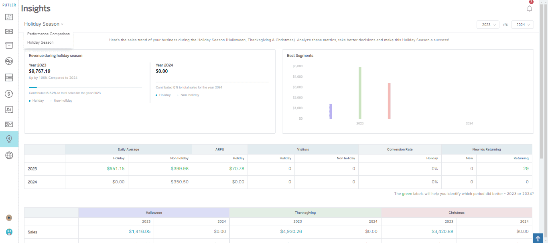Image resolution: width=548 pixels, height=243 pixels.
Task: Click the Visitors column header
Action: coord(303,149)
